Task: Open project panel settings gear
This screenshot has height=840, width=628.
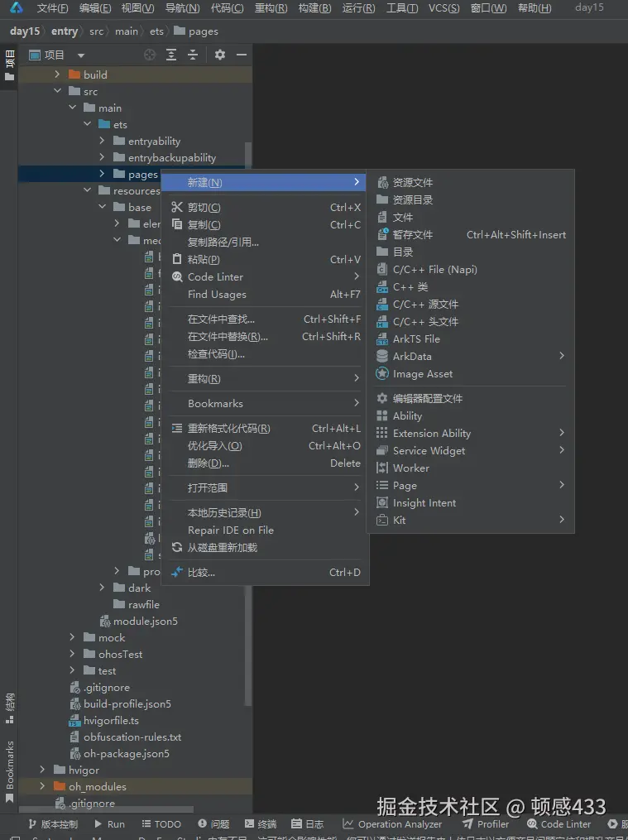Action: (x=220, y=55)
